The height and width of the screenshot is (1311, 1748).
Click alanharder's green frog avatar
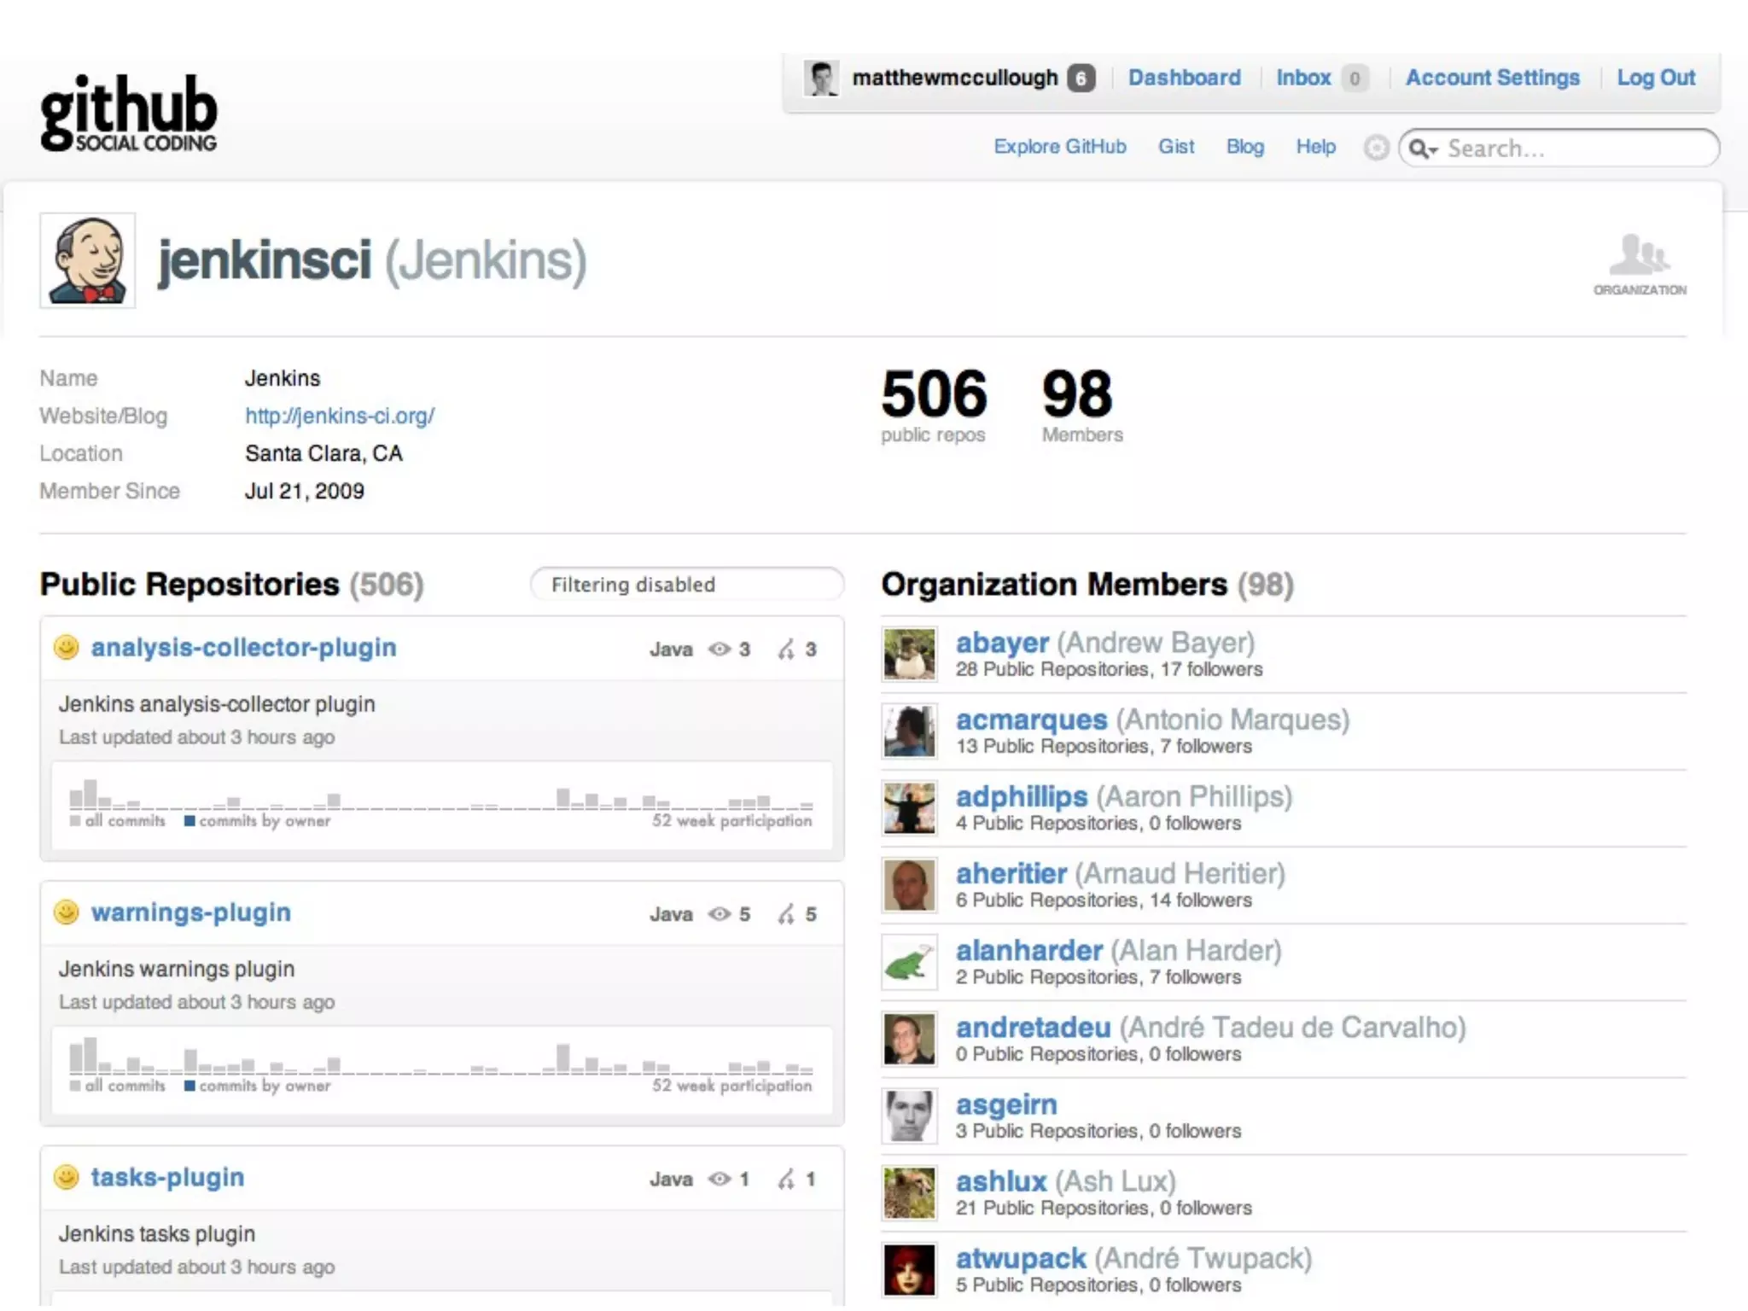[x=909, y=962]
